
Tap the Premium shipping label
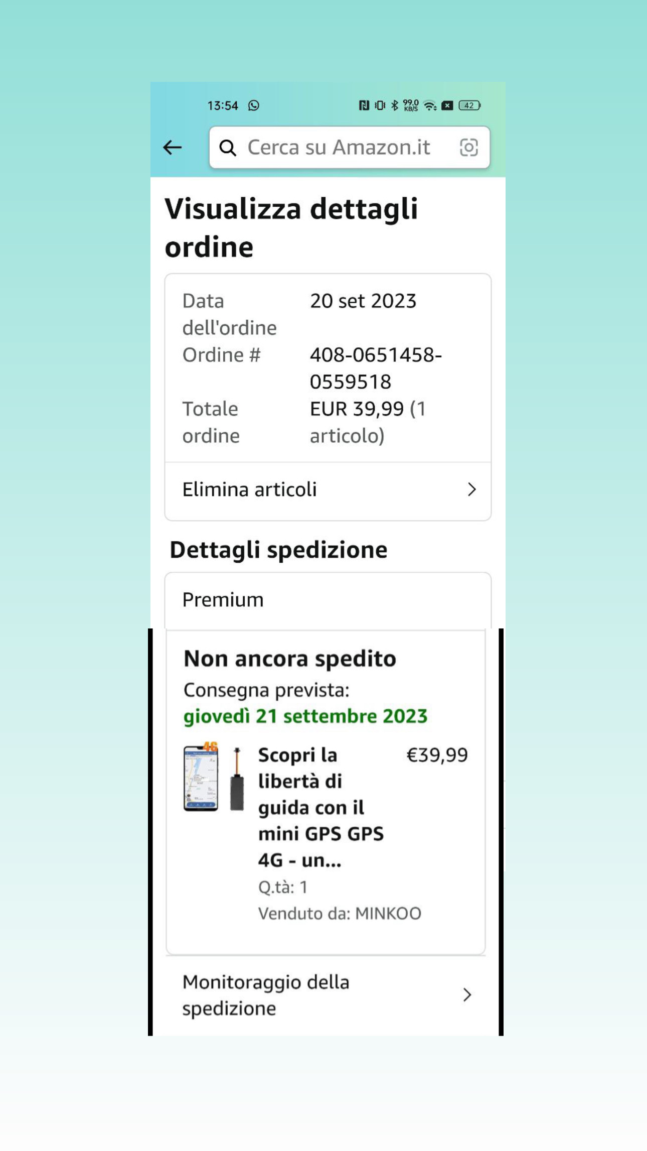pyautogui.click(x=223, y=600)
